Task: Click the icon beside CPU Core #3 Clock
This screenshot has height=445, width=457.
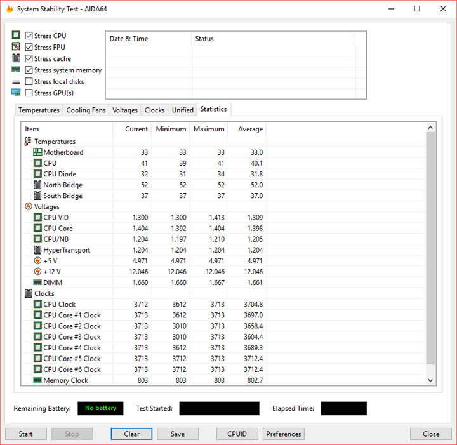Action: 37,336
